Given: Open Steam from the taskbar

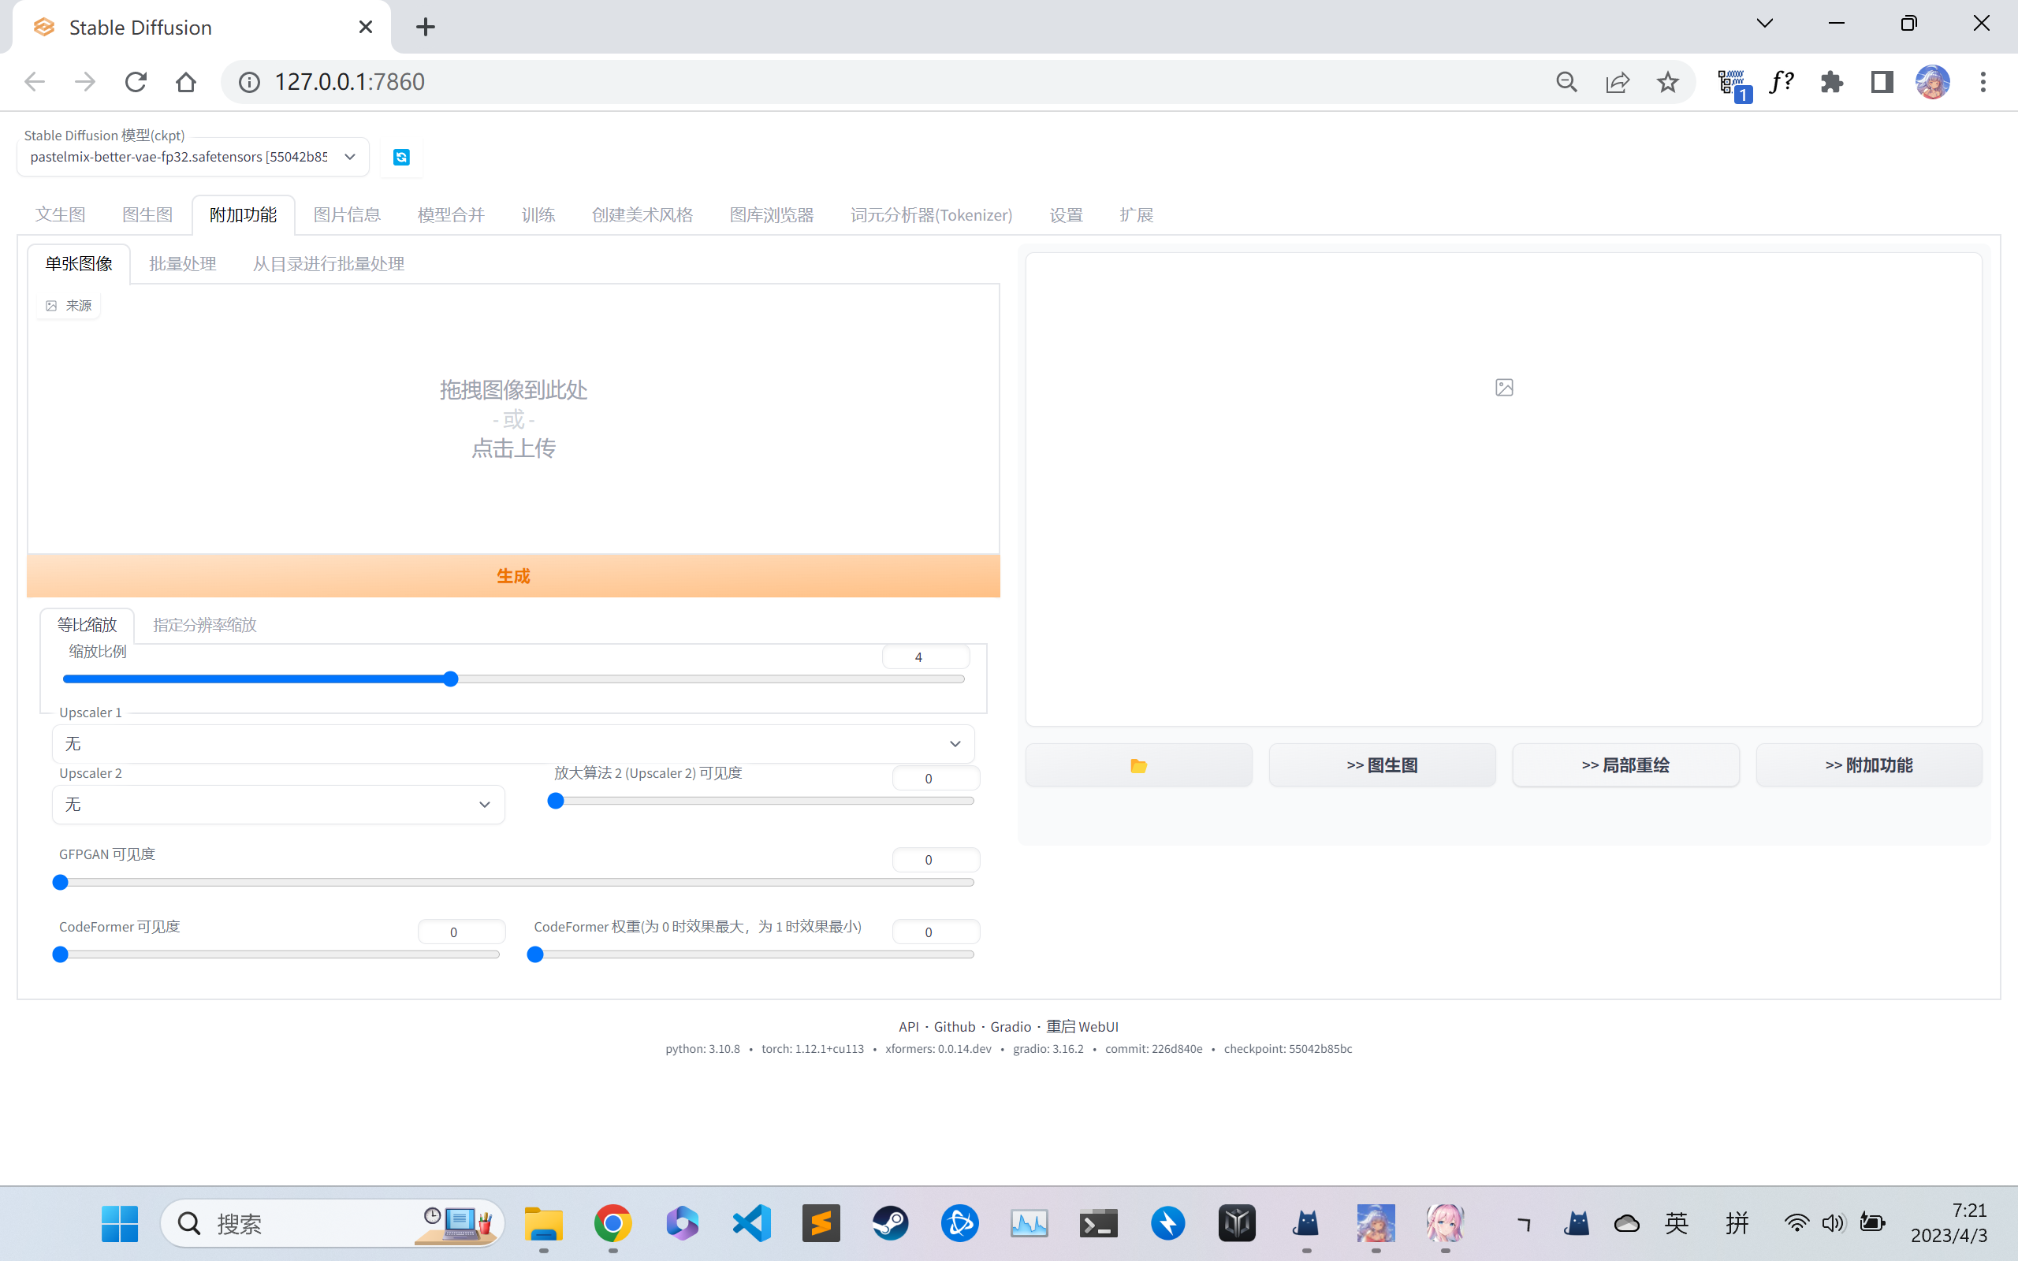Looking at the screenshot, I should pos(890,1223).
